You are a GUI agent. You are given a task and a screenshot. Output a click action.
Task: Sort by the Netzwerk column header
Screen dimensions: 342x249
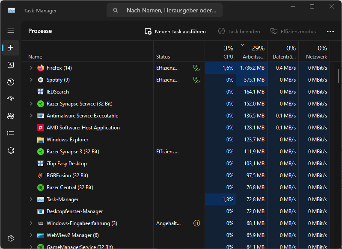click(314, 51)
